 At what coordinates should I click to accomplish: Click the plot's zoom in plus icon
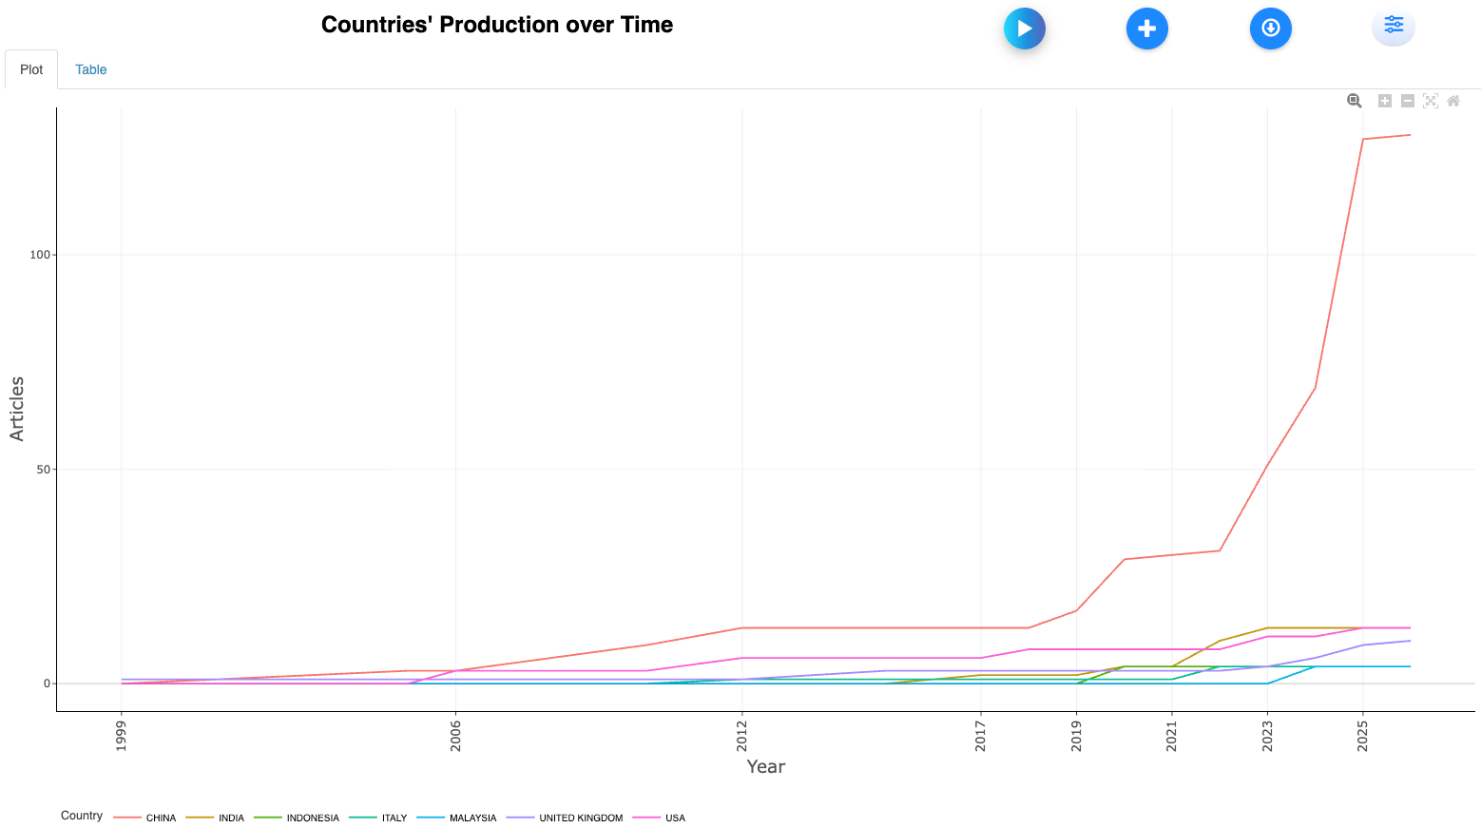pos(1385,101)
